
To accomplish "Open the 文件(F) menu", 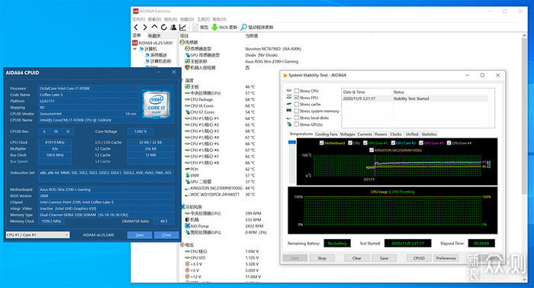I will click(x=139, y=19).
